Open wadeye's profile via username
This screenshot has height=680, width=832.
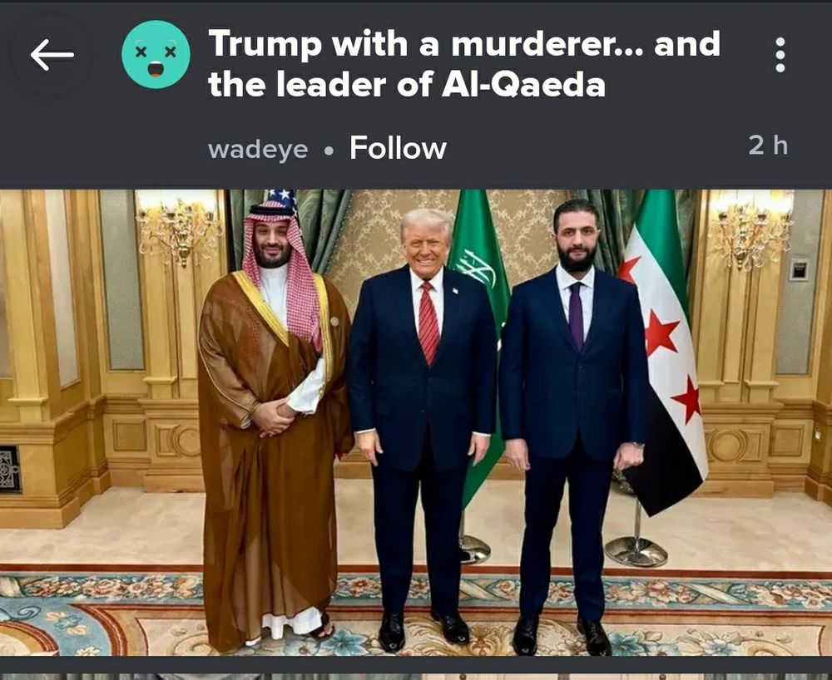[258, 150]
